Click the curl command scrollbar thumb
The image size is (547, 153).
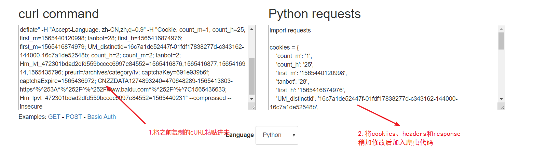pyautogui.click(x=252, y=76)
